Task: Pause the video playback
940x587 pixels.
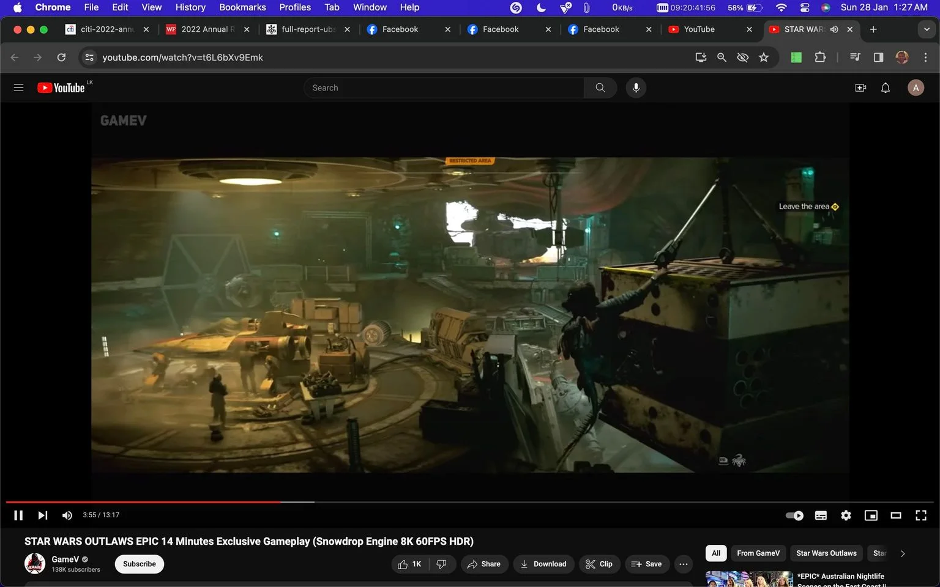Action: click(x=18, y=515)
